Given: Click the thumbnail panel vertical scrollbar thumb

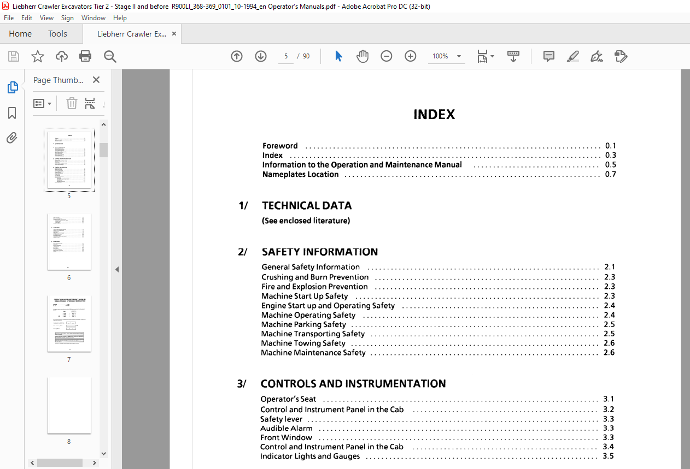Looking at the screenshot, I should click(x=104, y=150).
